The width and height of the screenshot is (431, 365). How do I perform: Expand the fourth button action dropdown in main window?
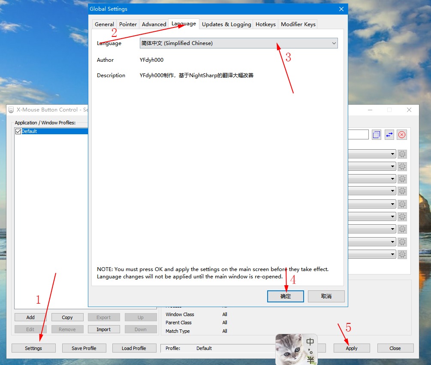[x=372, y=191]
